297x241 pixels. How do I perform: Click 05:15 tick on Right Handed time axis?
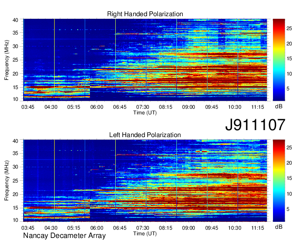coord(74,107)
